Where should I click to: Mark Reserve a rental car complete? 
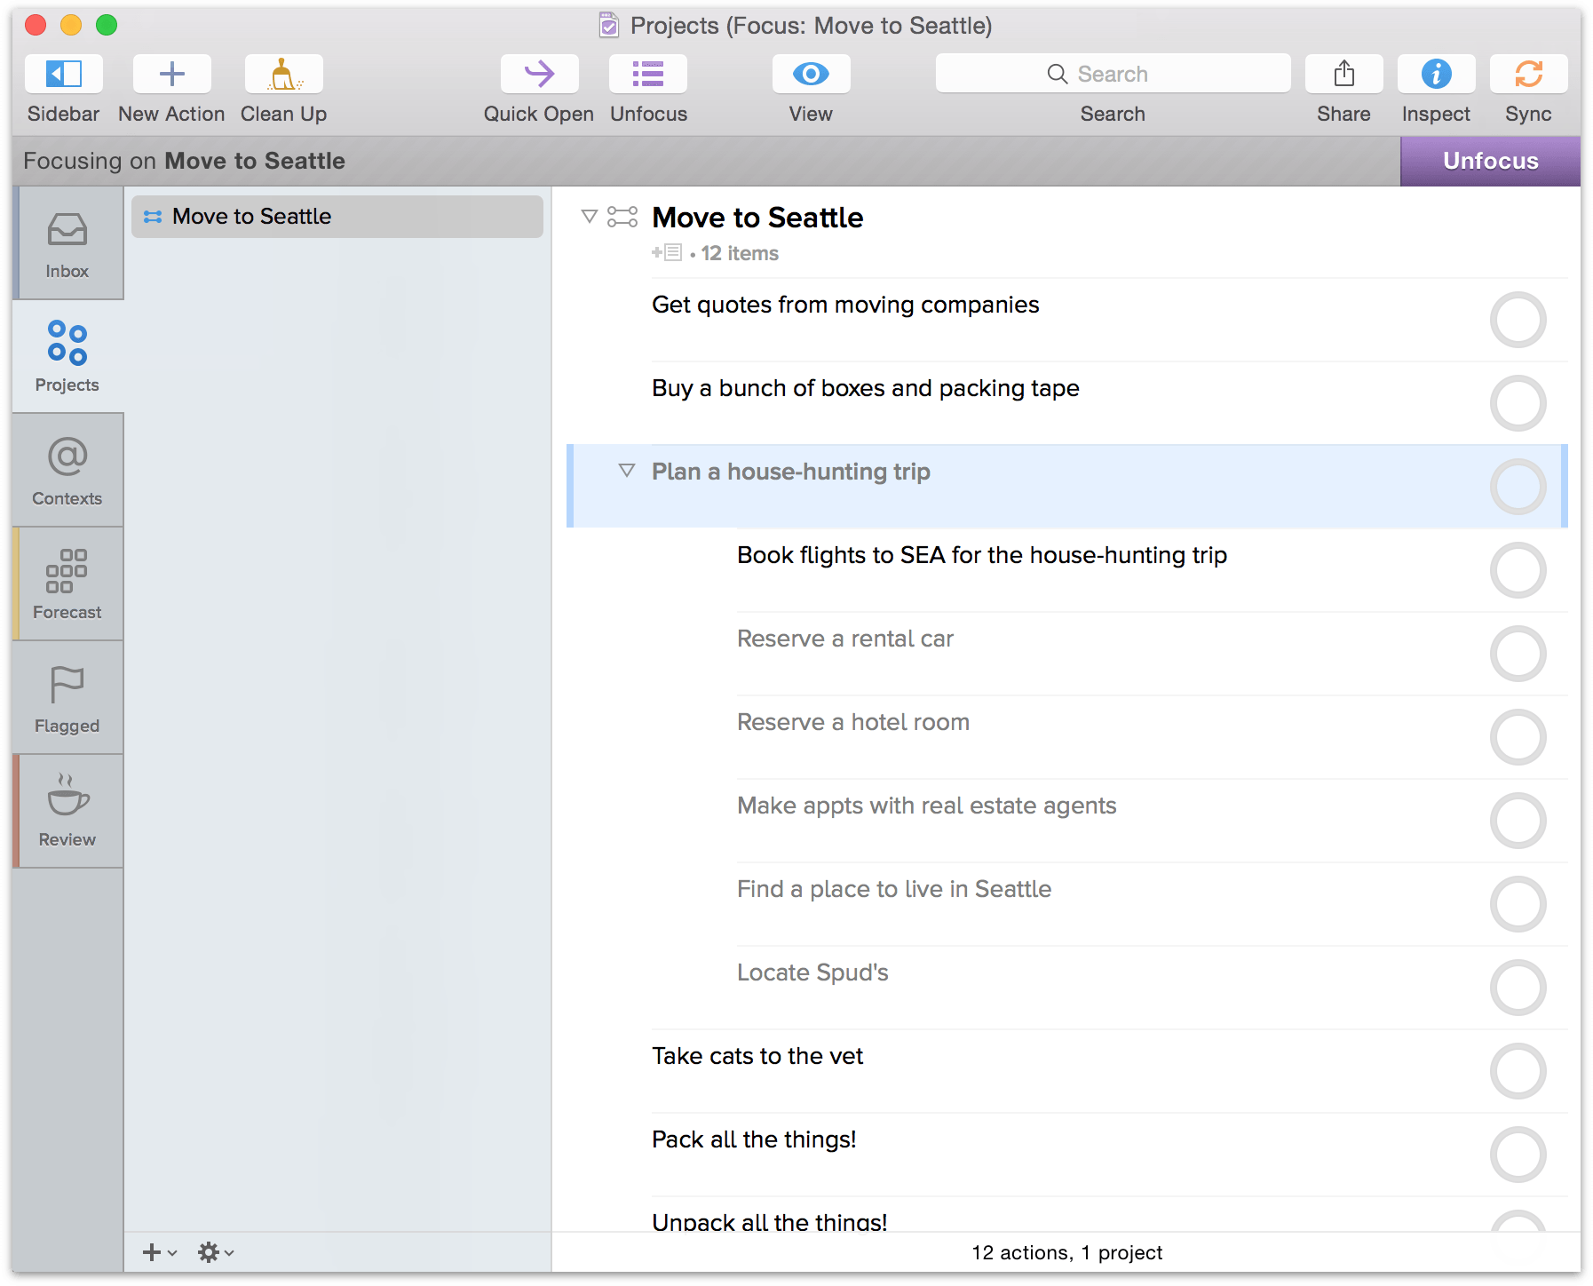(x=1518, y=654)
